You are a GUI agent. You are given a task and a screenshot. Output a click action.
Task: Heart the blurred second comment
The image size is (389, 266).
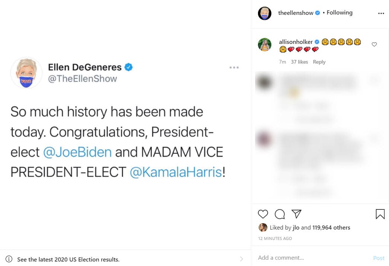coord(374,138)
